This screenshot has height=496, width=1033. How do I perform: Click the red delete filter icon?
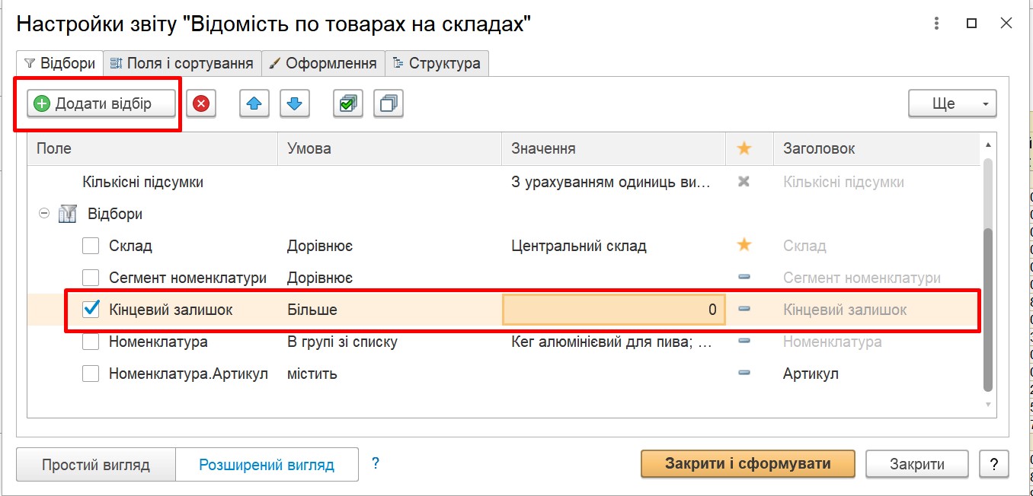[x=201, y=103]
